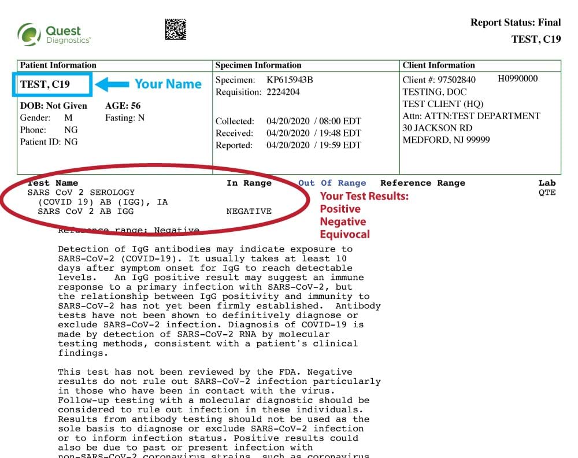Screen dimensions: 578x458
Task: Click the Reported date 04/20/2020 19:59 EDT
Action: [x=313, y=145]
